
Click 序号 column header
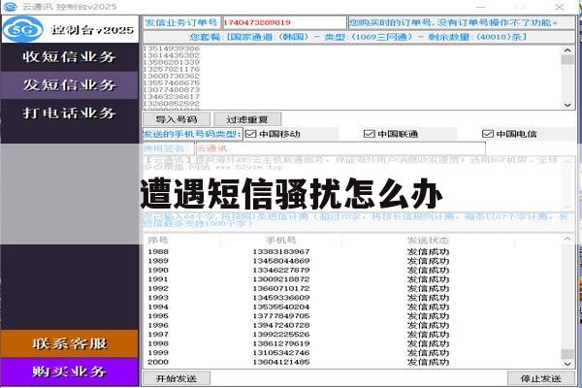point(158,241)
